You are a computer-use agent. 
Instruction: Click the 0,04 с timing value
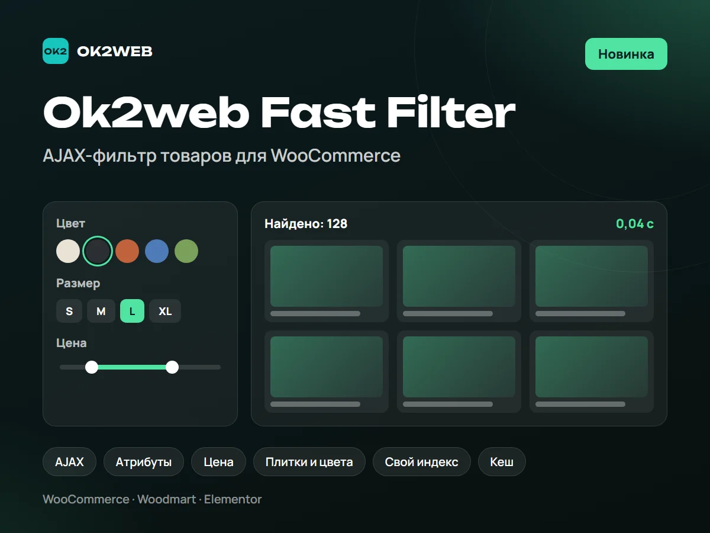(x=635, y=224)
